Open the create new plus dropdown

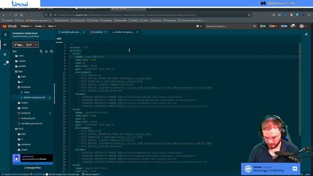pos(199,26)
